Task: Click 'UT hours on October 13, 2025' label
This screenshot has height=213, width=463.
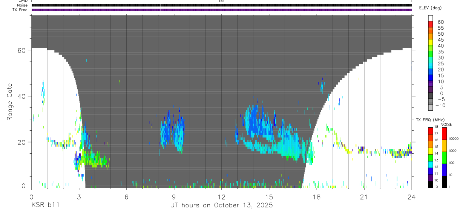Action: (221, 205)
